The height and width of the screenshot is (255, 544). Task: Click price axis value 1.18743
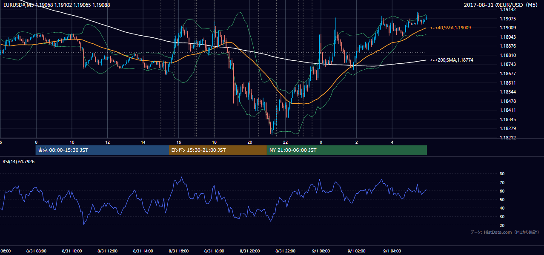tap(509, 64)
